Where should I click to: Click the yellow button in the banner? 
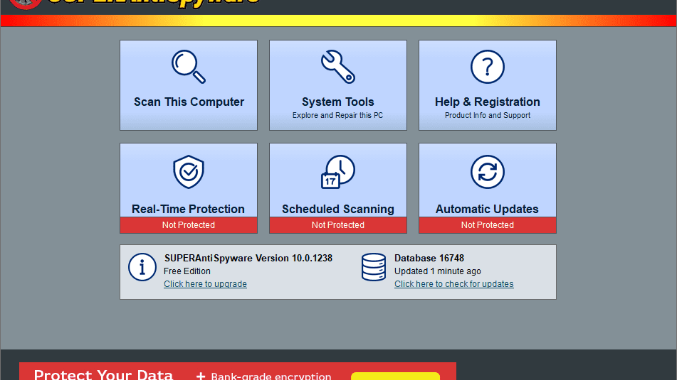(x=396, y=376)
